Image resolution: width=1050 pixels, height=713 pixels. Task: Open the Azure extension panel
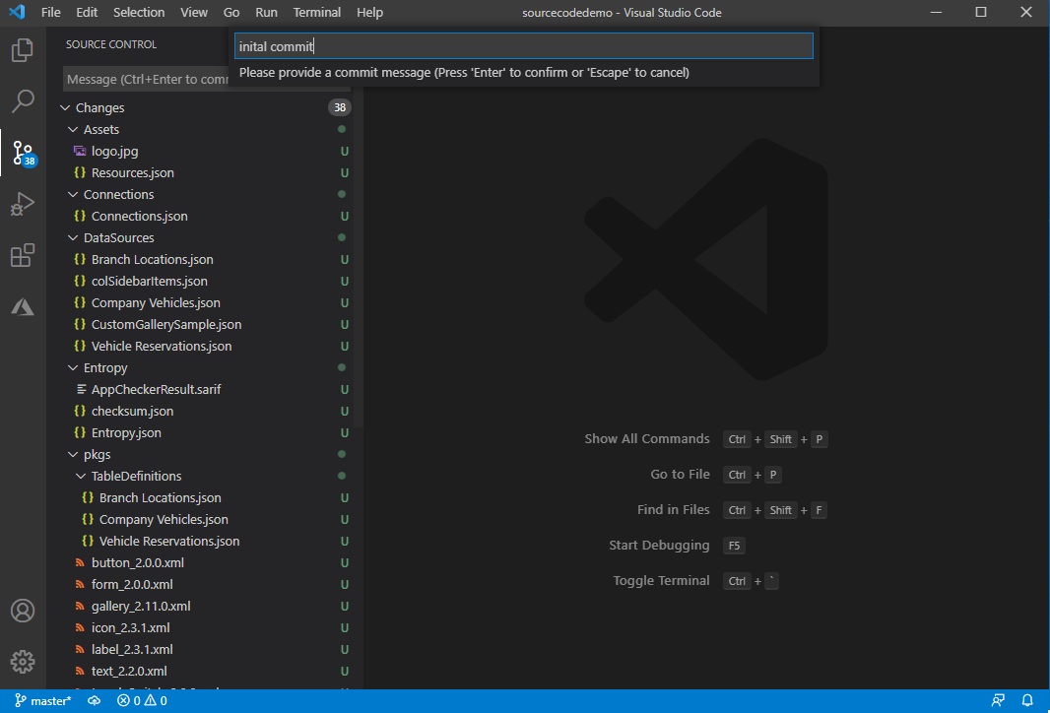pos(23,306)
